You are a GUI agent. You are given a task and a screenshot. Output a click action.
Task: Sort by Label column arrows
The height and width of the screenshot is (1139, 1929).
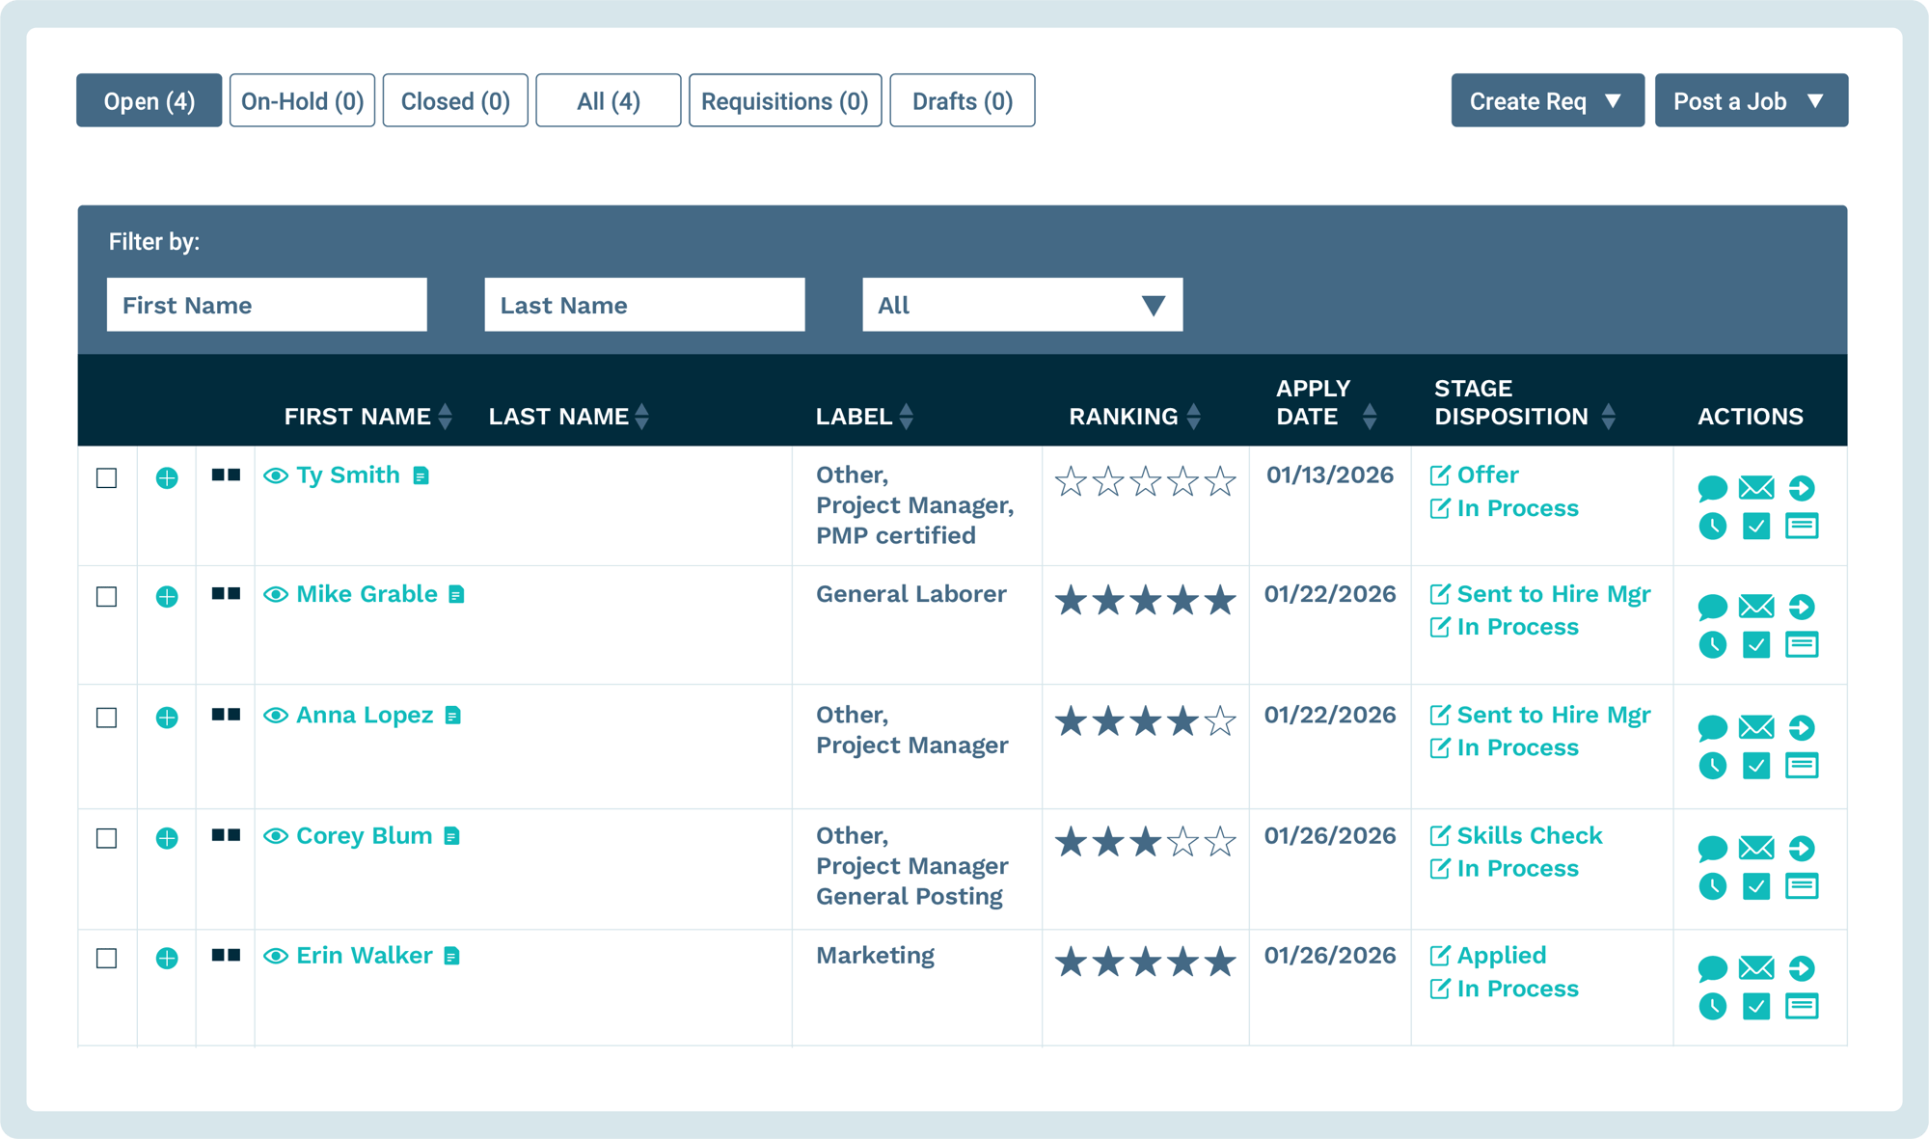(907, 417)
